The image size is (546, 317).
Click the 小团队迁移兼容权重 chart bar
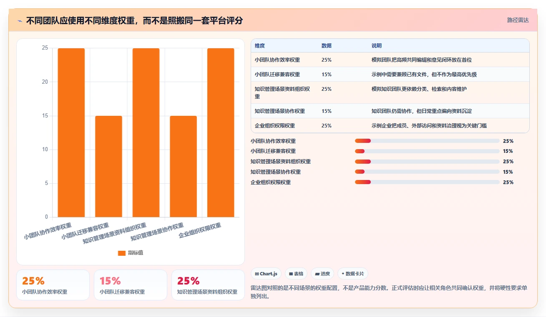[108, 166]
